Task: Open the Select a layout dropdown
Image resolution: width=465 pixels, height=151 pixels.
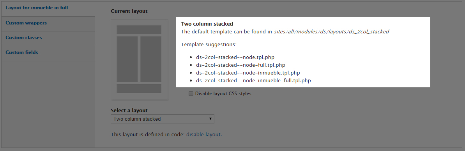Action: [163, 119]
